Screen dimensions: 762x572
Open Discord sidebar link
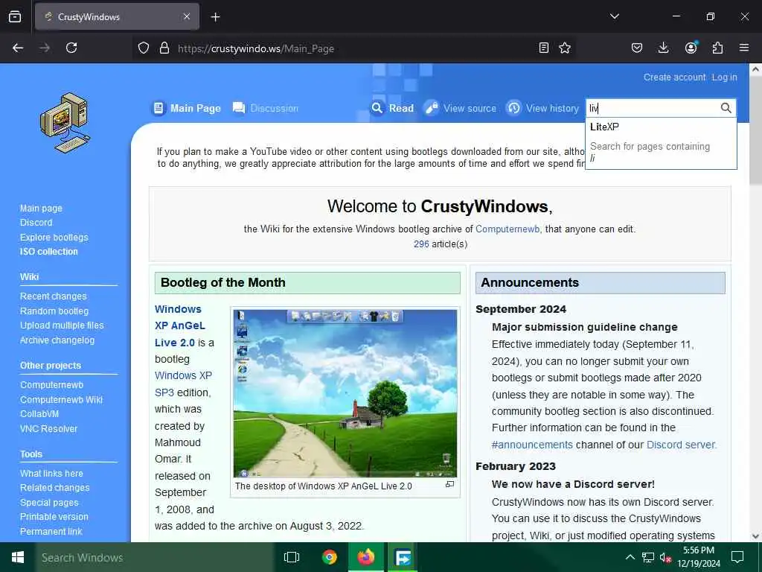(x=36, y=222)
